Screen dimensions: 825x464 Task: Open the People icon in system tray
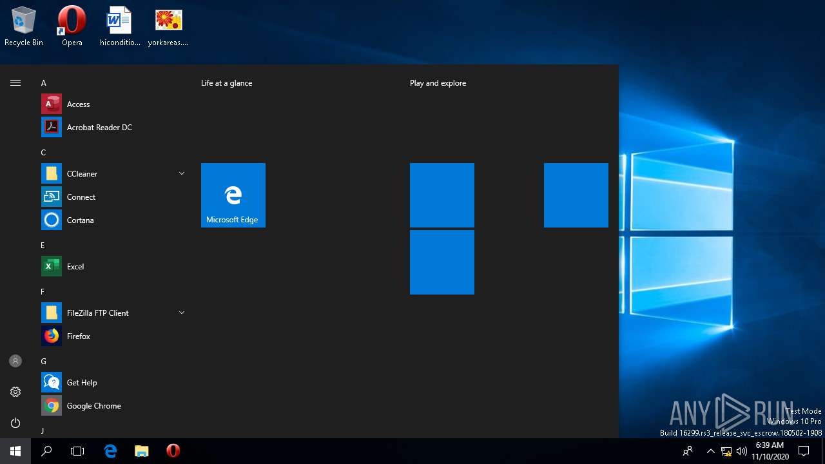(x=688, y=451)
